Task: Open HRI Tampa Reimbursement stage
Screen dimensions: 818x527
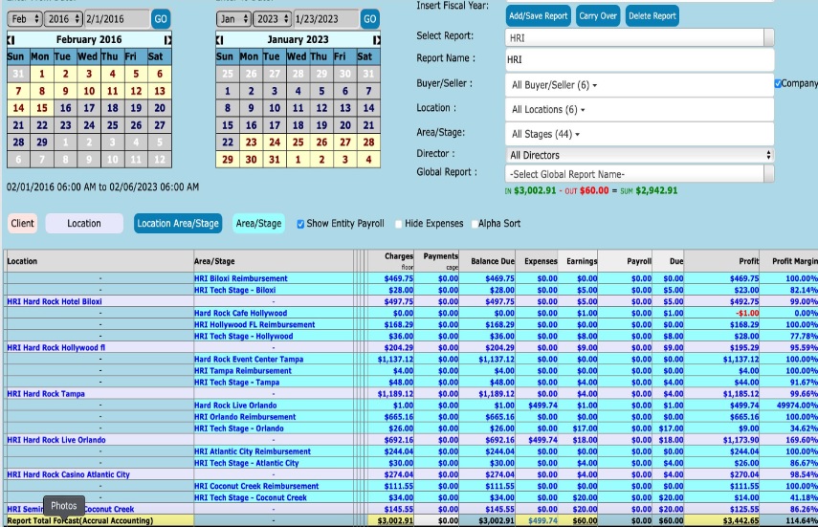Action: [x=243, y=371]
